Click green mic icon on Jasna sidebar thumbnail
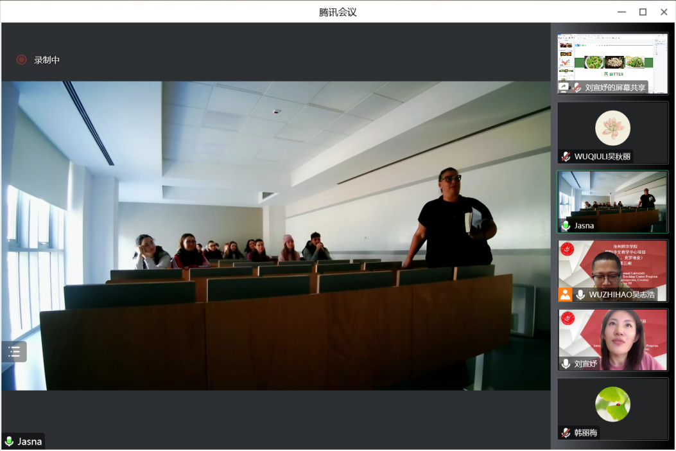 [566, 225]
